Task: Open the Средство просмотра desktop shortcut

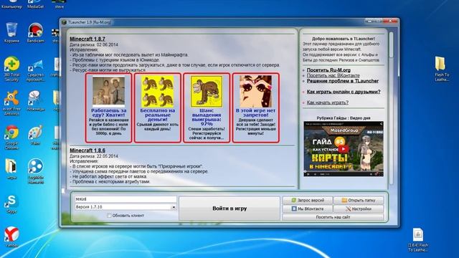Action: click(x=35, y=70)
